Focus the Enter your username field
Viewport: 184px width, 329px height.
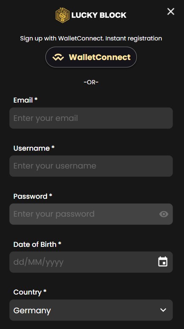[x=91, y=166]
